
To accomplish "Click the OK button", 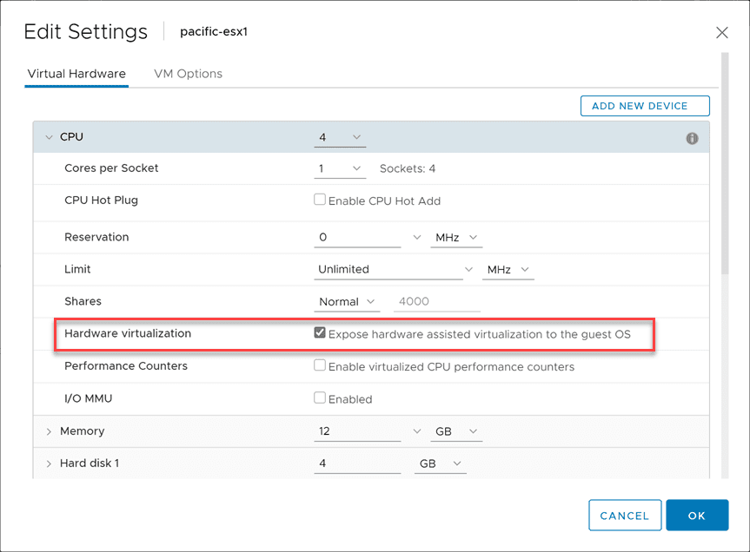I will point(697,515).
